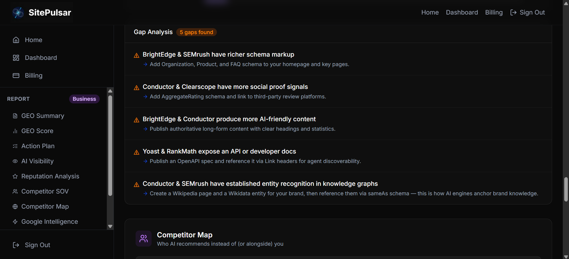The image size is (569, 259).
Task: Click the Competitor Map section people icon
Action: point(144,239)
